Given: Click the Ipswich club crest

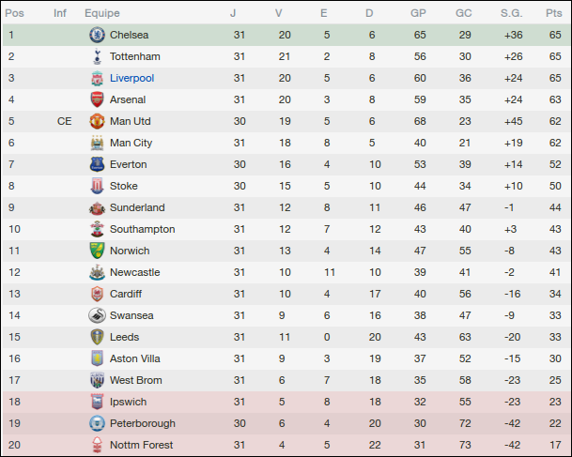Looking at the screenshot, I should 97,402.
